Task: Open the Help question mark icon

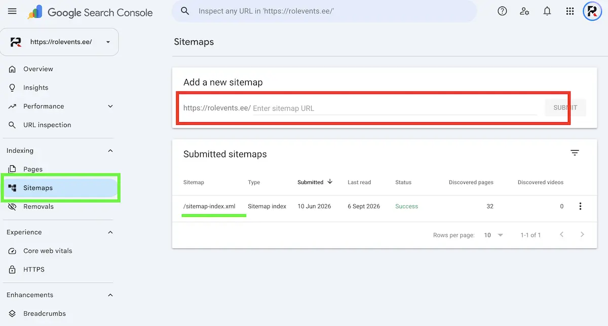Action: point(502,11)
